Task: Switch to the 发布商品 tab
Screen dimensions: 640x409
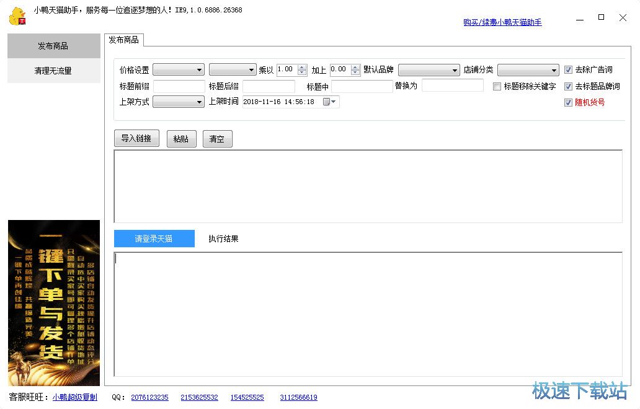Action: pos(123,40)
